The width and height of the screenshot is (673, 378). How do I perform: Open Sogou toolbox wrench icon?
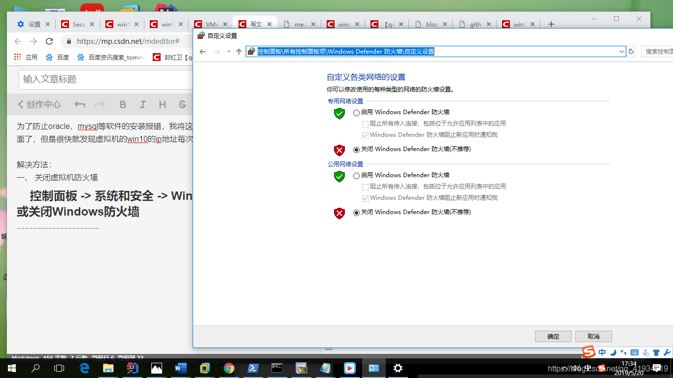pos(667,352)
